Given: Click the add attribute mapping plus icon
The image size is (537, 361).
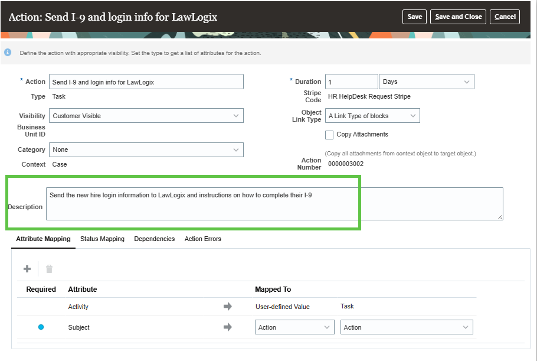Looking at the screenshot, I should pyautogui.click(x=27, y=269).
